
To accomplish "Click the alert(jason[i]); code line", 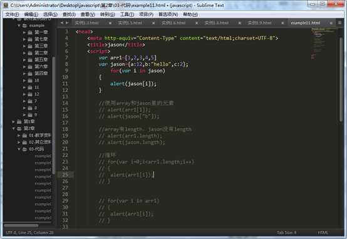I will point(133,84).
